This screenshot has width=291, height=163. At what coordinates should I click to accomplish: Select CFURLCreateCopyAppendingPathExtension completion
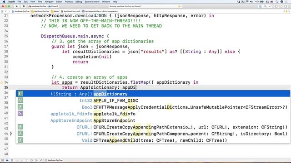153,127
